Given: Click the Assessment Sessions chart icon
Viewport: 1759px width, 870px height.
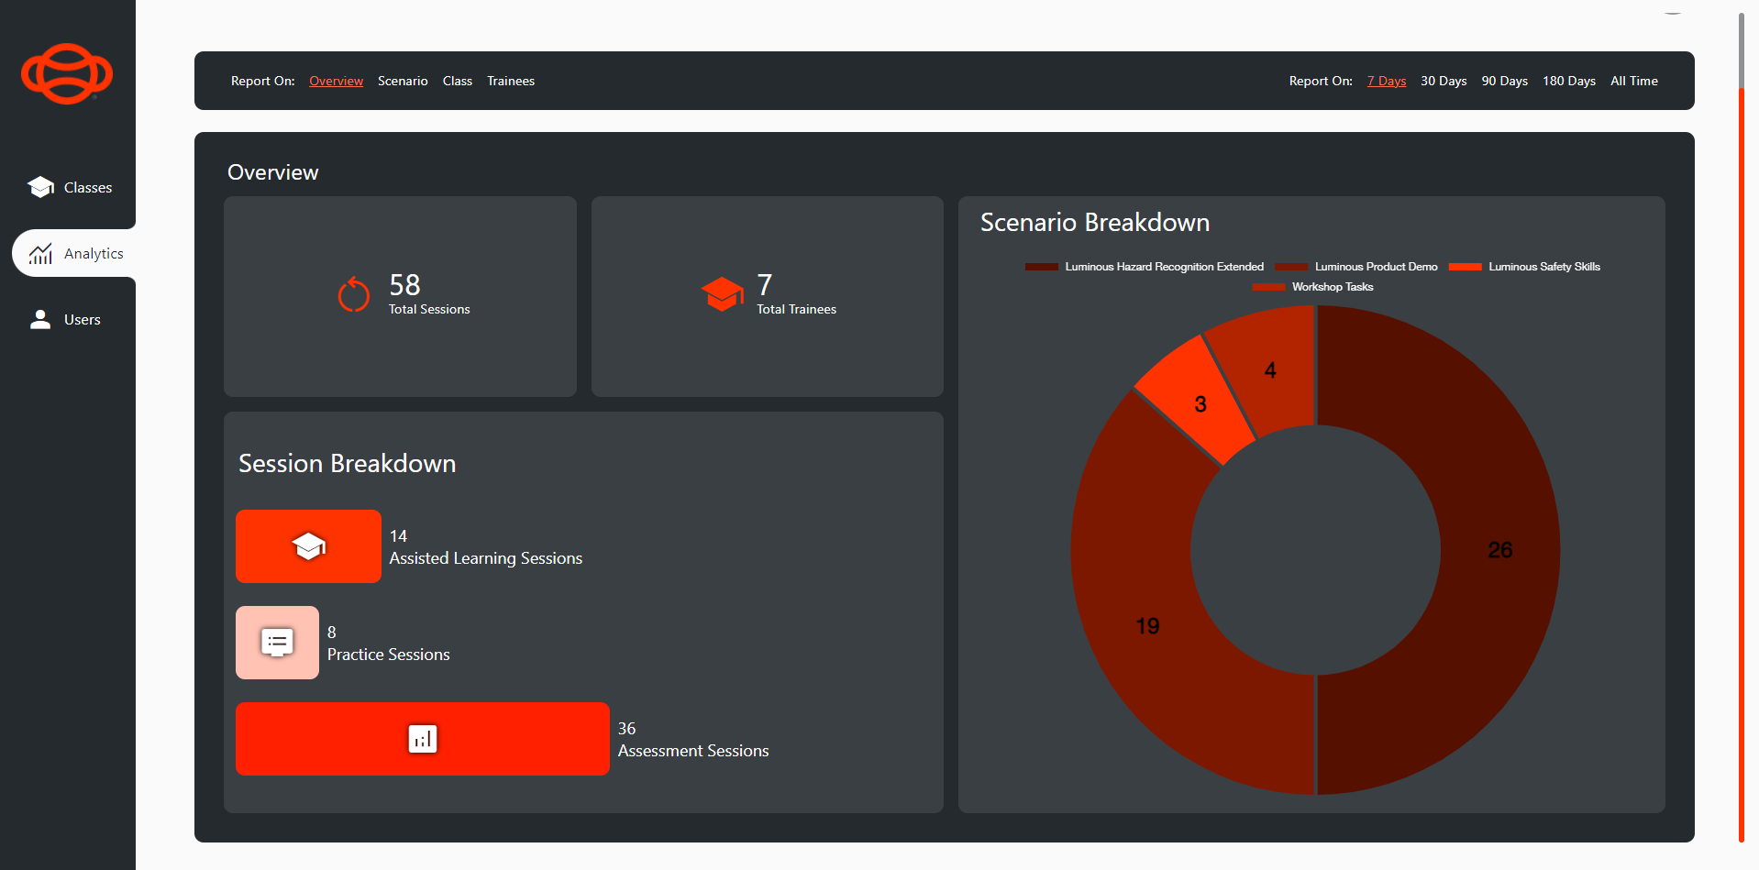Looking at the screenshot, I should coord(422,739).
